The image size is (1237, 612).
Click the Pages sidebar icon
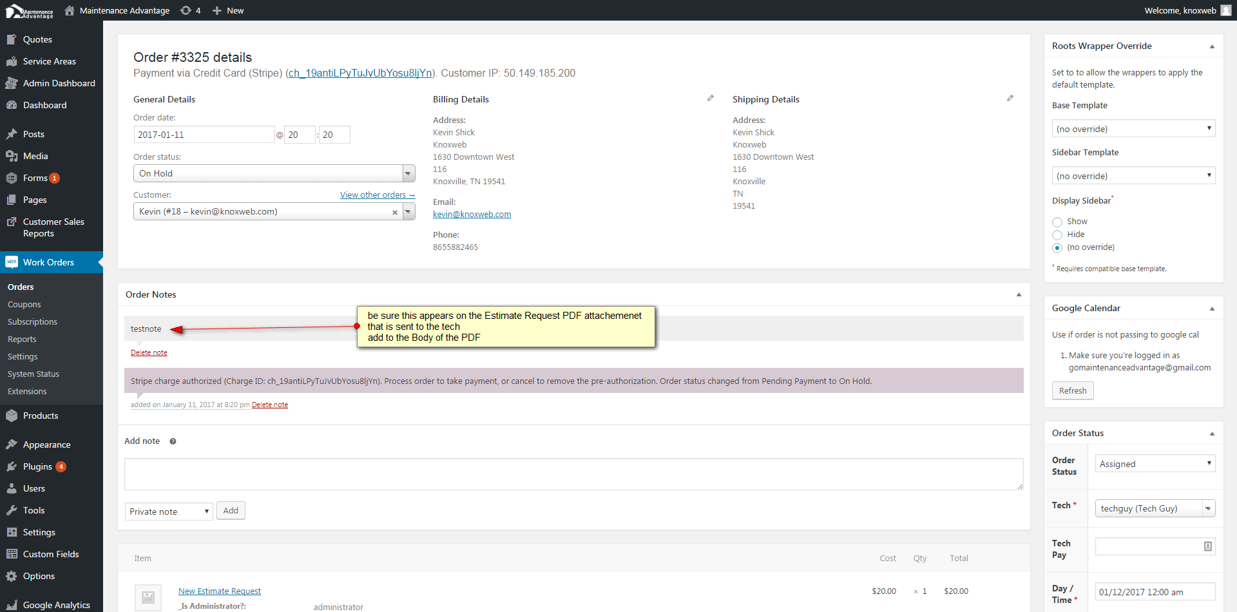[x=11, y=200]
